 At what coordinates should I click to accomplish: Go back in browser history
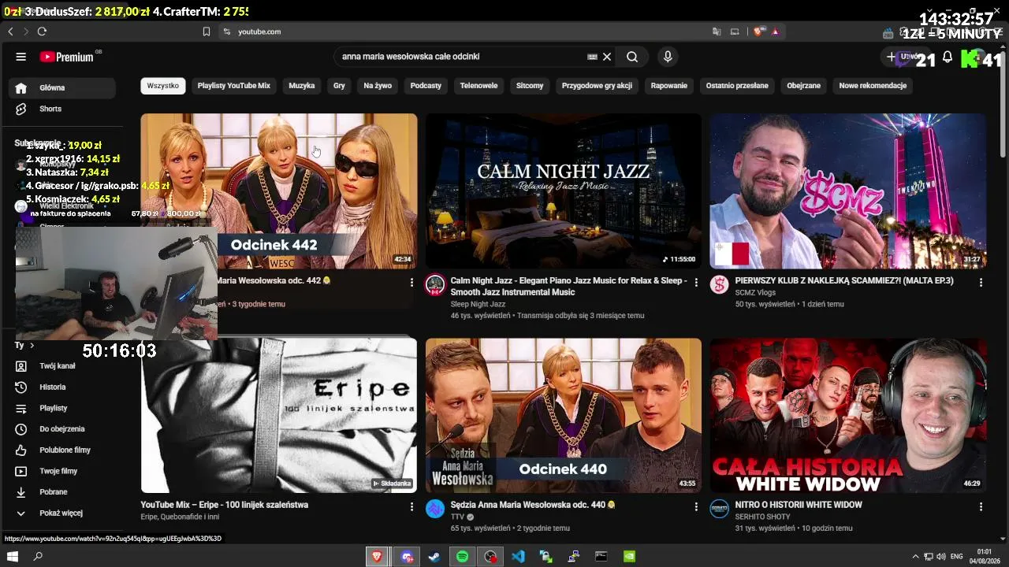[10, 31]
